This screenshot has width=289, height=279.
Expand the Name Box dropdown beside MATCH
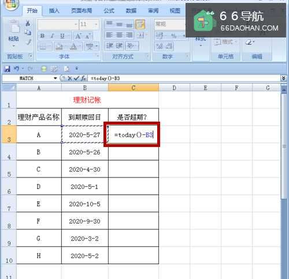point(55,78)
